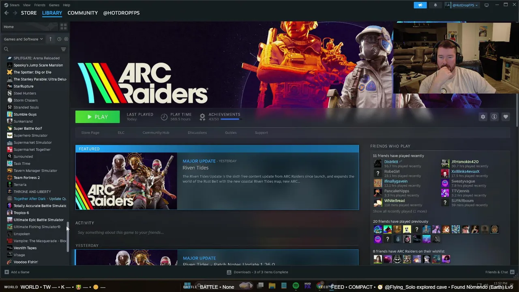This screenshot has height=292, width=519.
Task: Filter library to ready-to-play games icon
Action: click(66, 39)
